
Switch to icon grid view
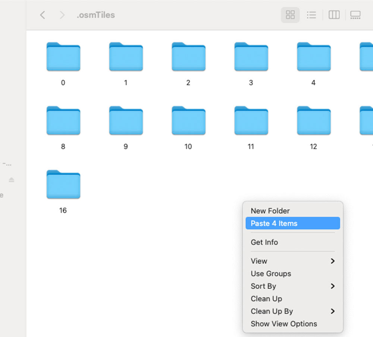click(290, 15)
